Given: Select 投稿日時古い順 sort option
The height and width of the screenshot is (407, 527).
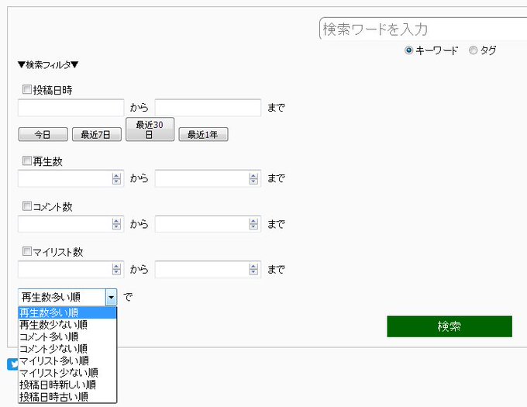Looking at the screenshot, I should click(67, 397).
